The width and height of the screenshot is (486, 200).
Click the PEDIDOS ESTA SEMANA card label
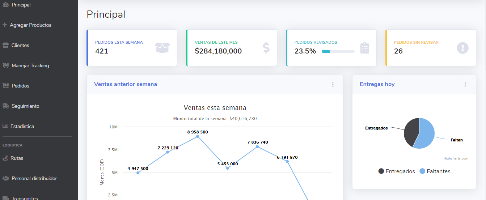(119, 42)
